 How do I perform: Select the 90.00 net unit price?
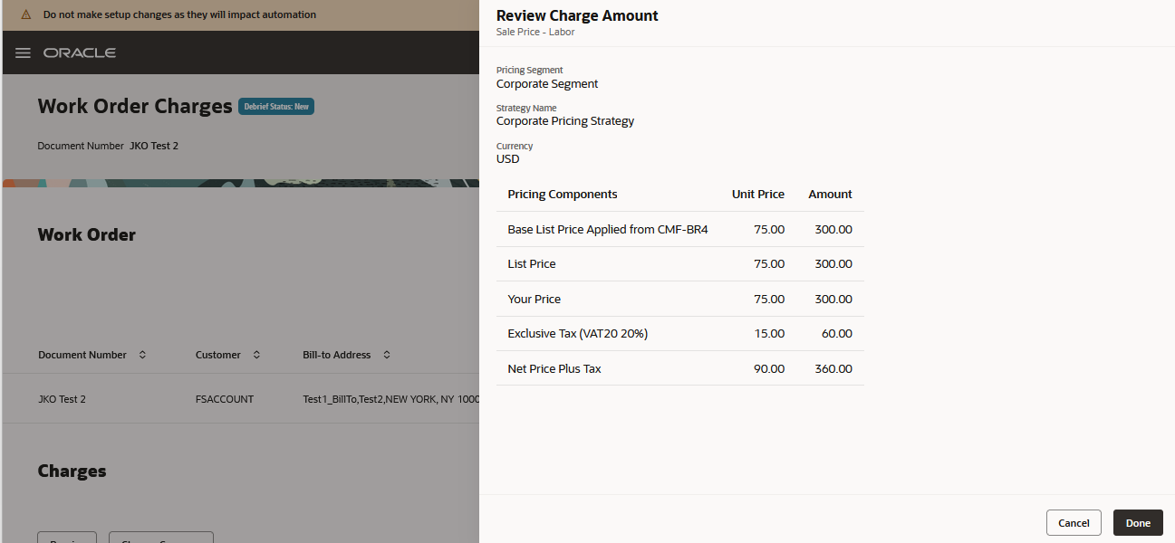pyautogui.click(x=769, y=368)
